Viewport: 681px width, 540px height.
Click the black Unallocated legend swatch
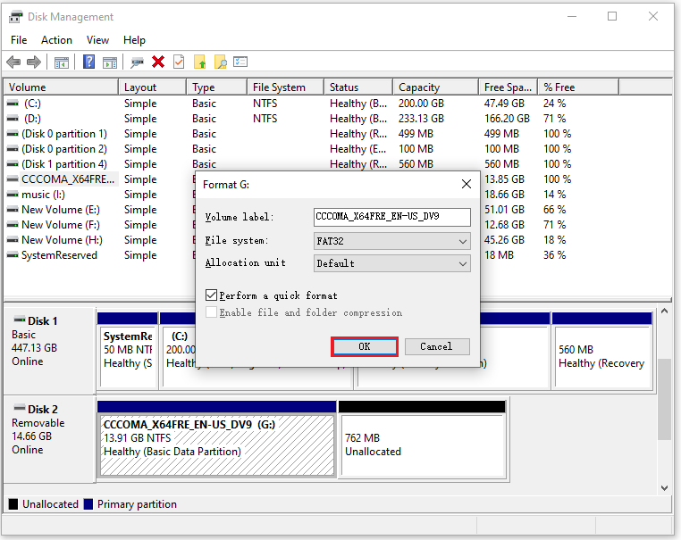(13, 504)
